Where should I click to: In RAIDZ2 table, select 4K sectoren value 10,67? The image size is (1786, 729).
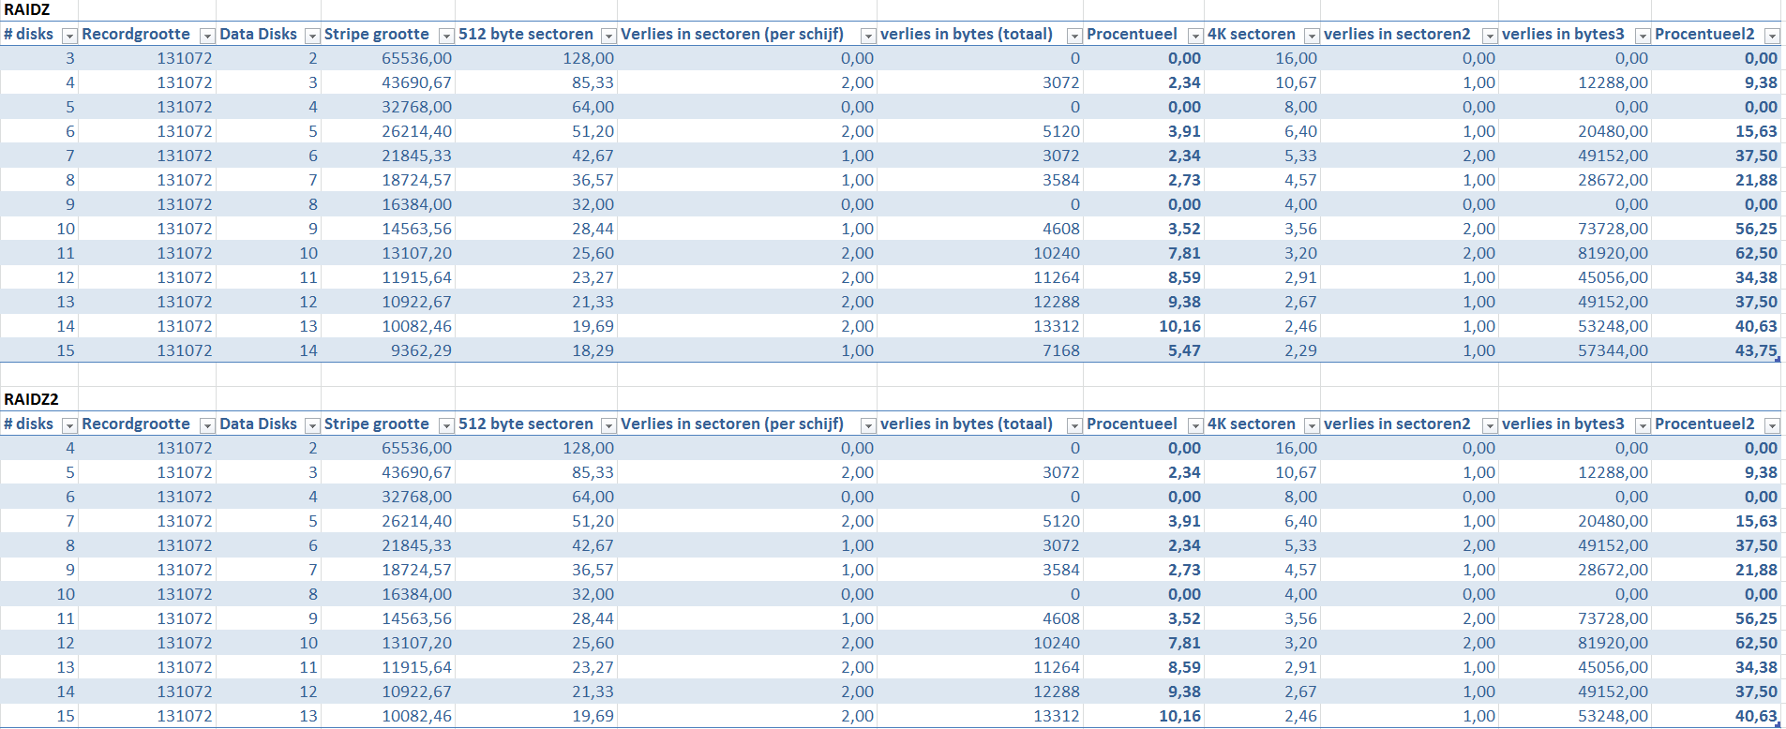click(x=1263, y=472)
